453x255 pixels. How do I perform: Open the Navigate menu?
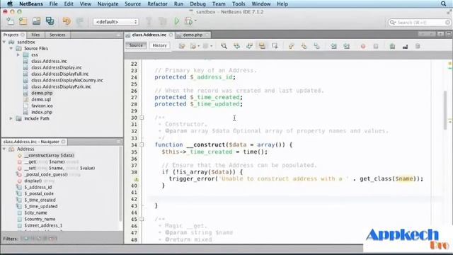[x=108, y=4]
